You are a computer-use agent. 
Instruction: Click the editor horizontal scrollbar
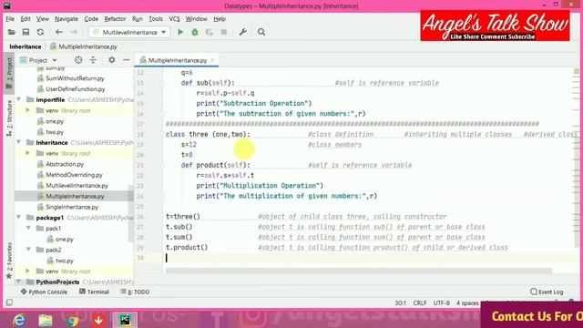pyautogui.click(x=359, y=271)
